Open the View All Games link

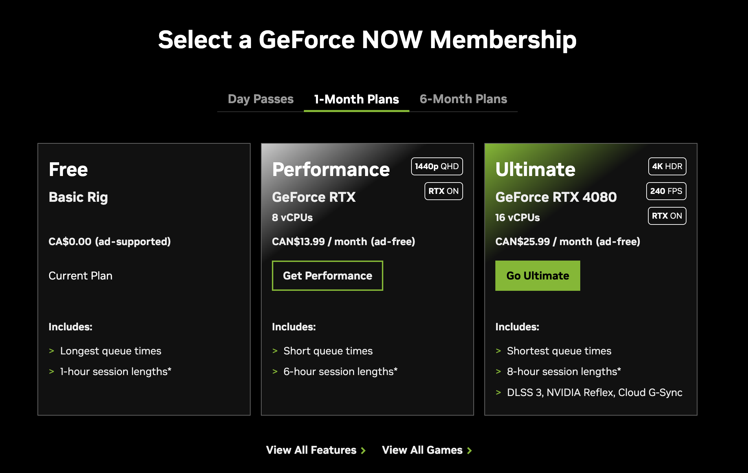tap(422, 450)
